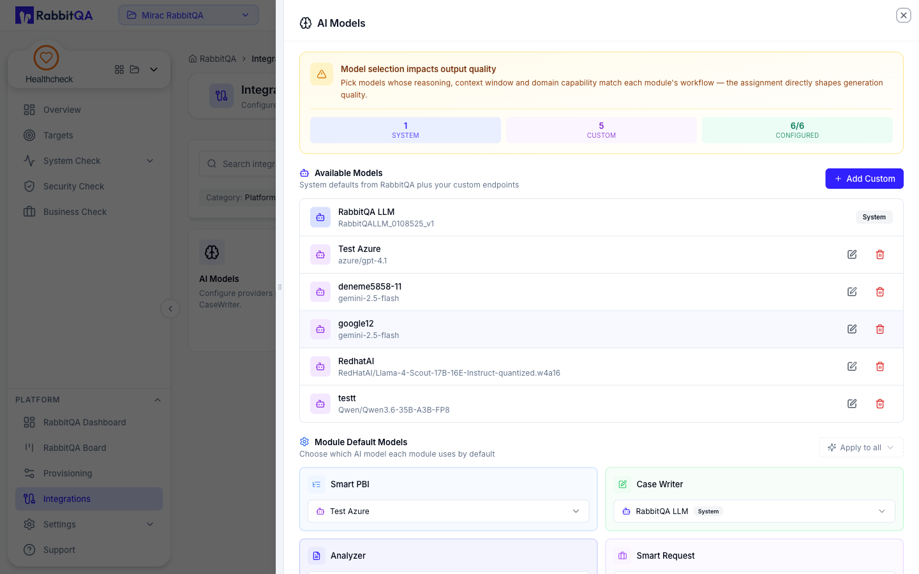Edit the deneme5858-11 model
This screenshot has width=919, height=574.
point(852,291)
